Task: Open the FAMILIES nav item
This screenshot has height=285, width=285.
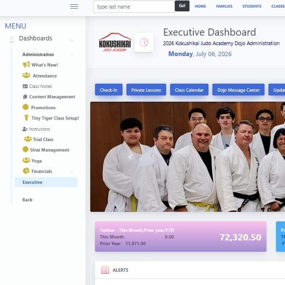Action: [x=224, y=6]
